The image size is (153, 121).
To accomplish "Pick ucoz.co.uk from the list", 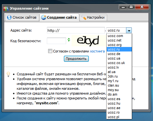I will (119, 63).
